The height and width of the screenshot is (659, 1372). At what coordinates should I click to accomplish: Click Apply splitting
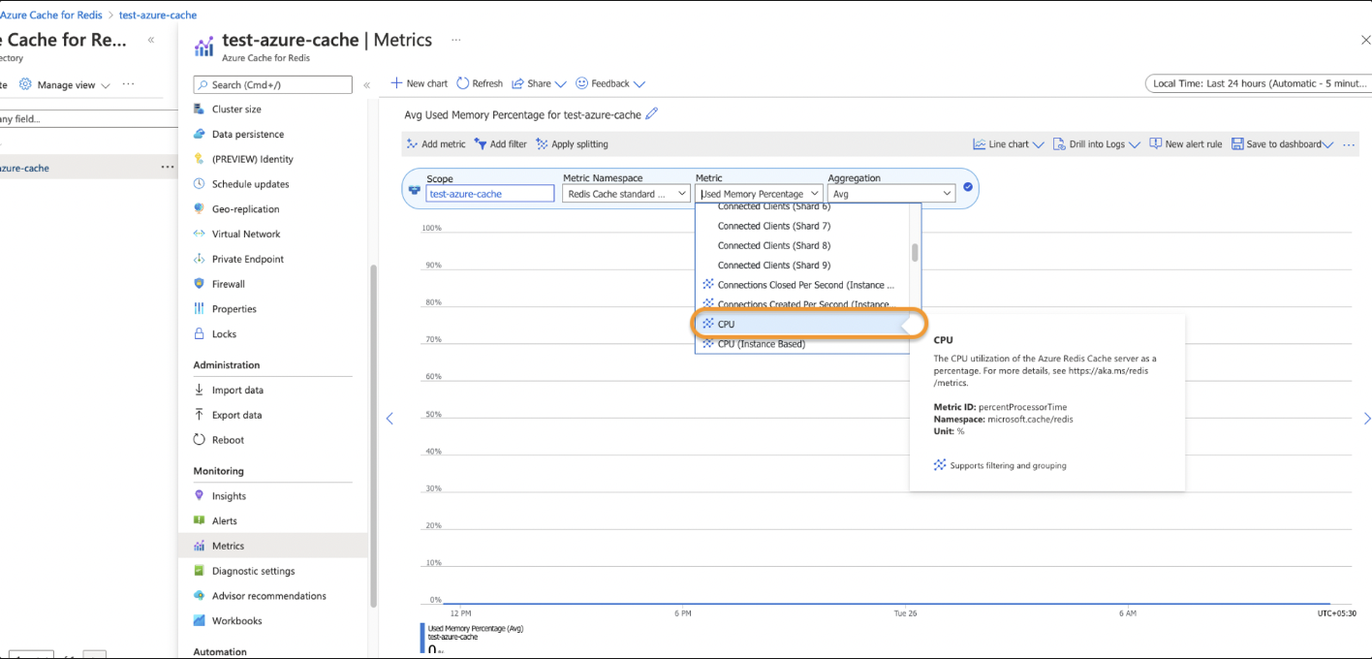(x=572, y=144)
